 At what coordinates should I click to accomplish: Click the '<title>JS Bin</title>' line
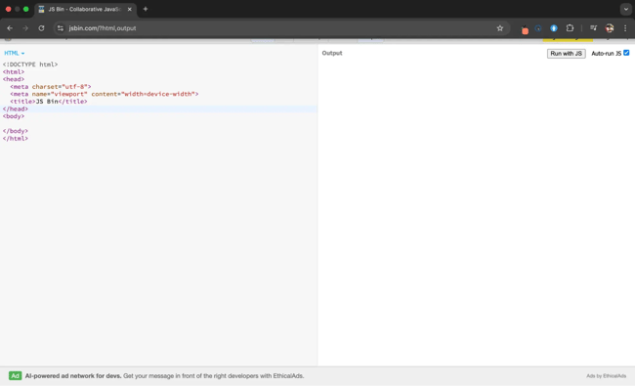coord(49,102)
